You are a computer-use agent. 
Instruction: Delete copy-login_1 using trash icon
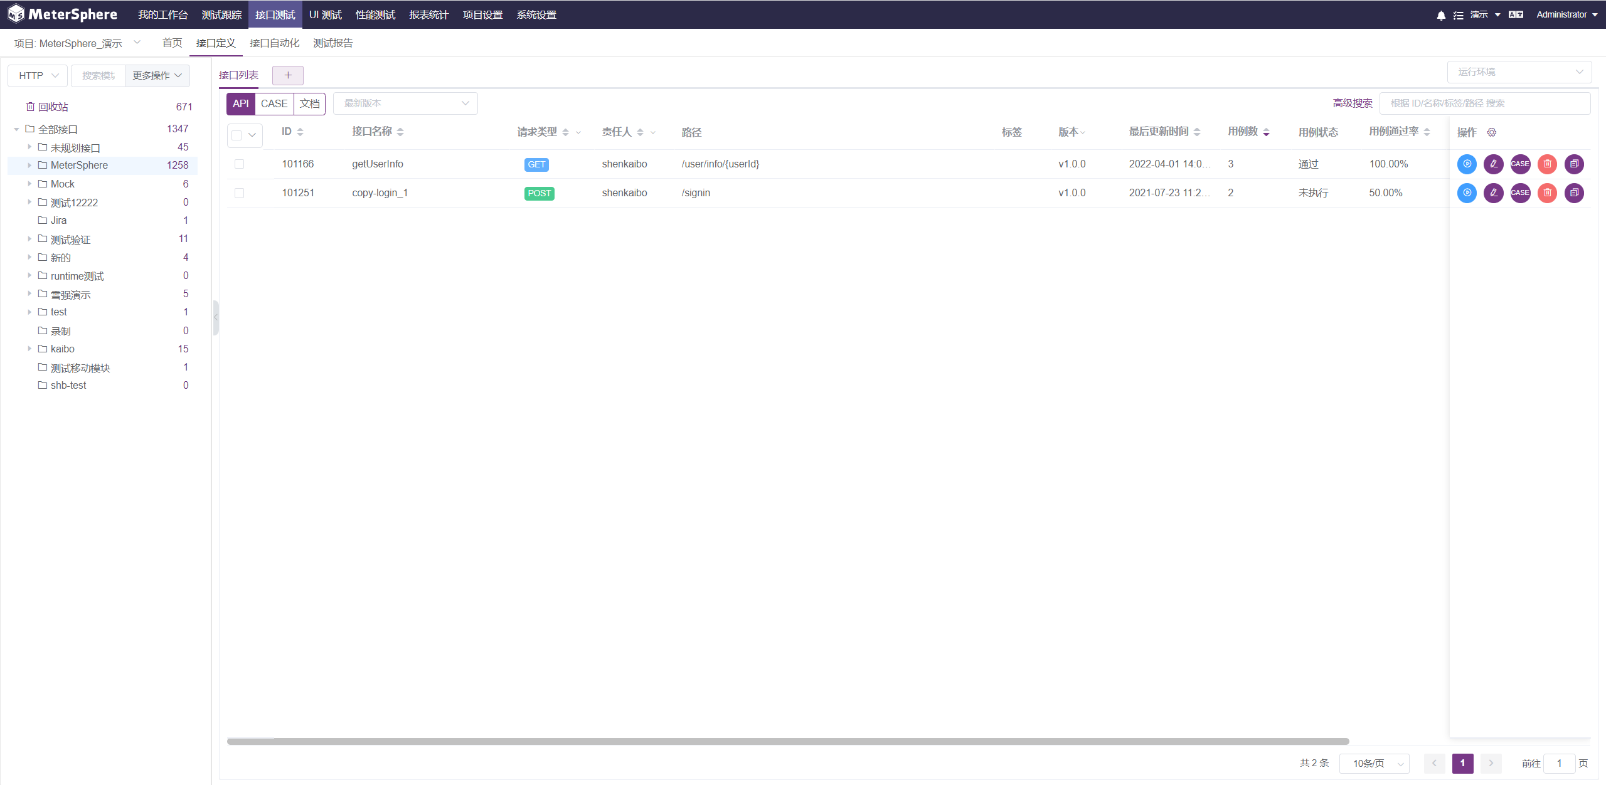pyautogui.click(x=1548, y=192)
